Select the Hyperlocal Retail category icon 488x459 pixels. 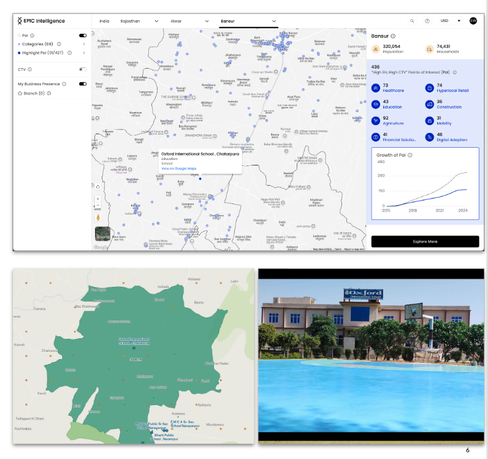[430, 88]
